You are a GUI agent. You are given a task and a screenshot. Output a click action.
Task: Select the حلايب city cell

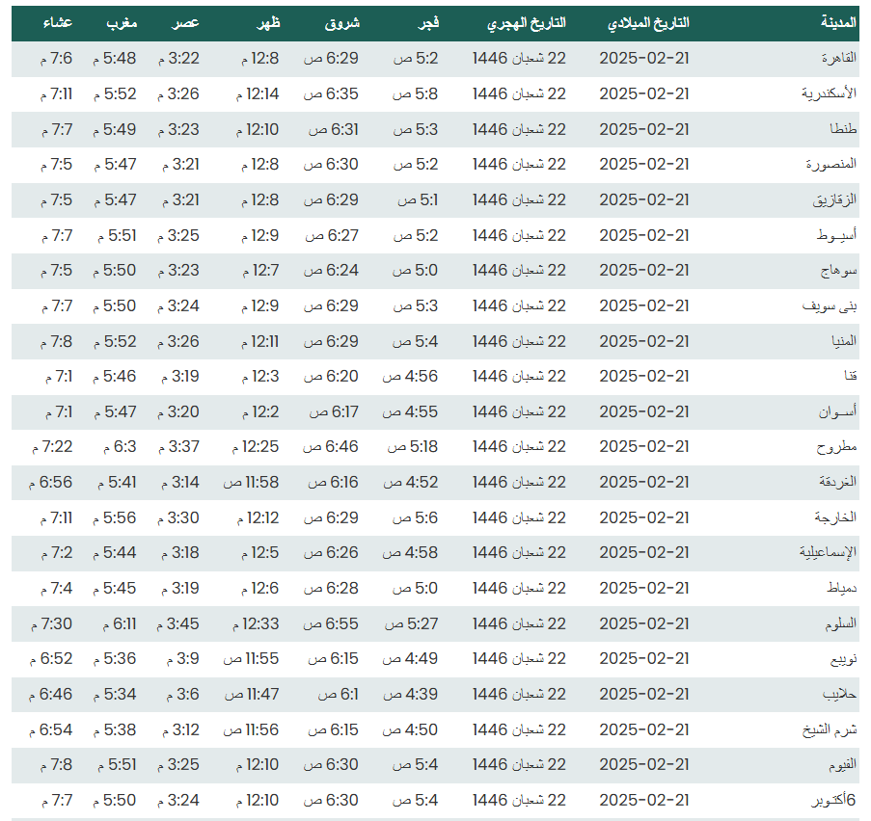coord(839,695)
